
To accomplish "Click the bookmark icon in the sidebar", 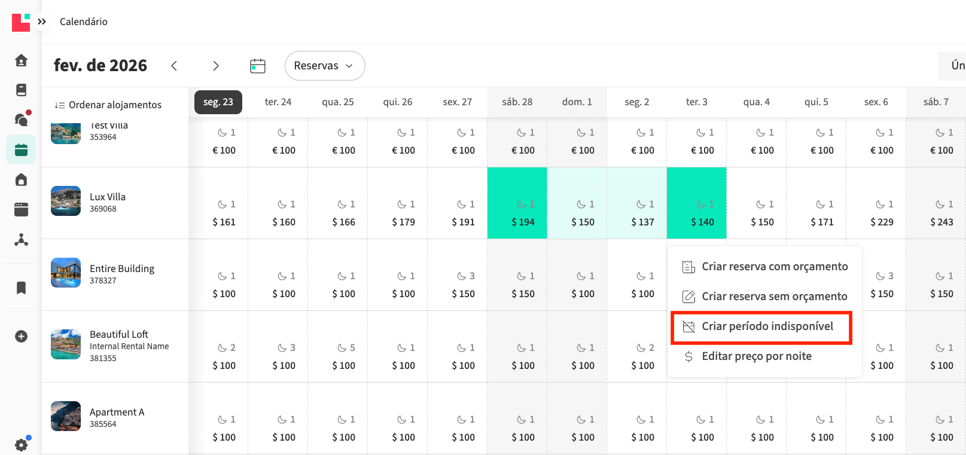I will tap(21, 288).
